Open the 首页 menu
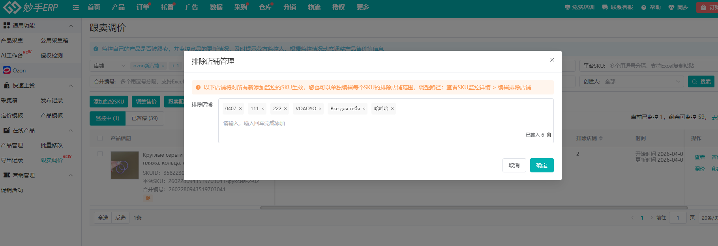The height and width of the screenshot is (246, 718). tap(94, 7)
